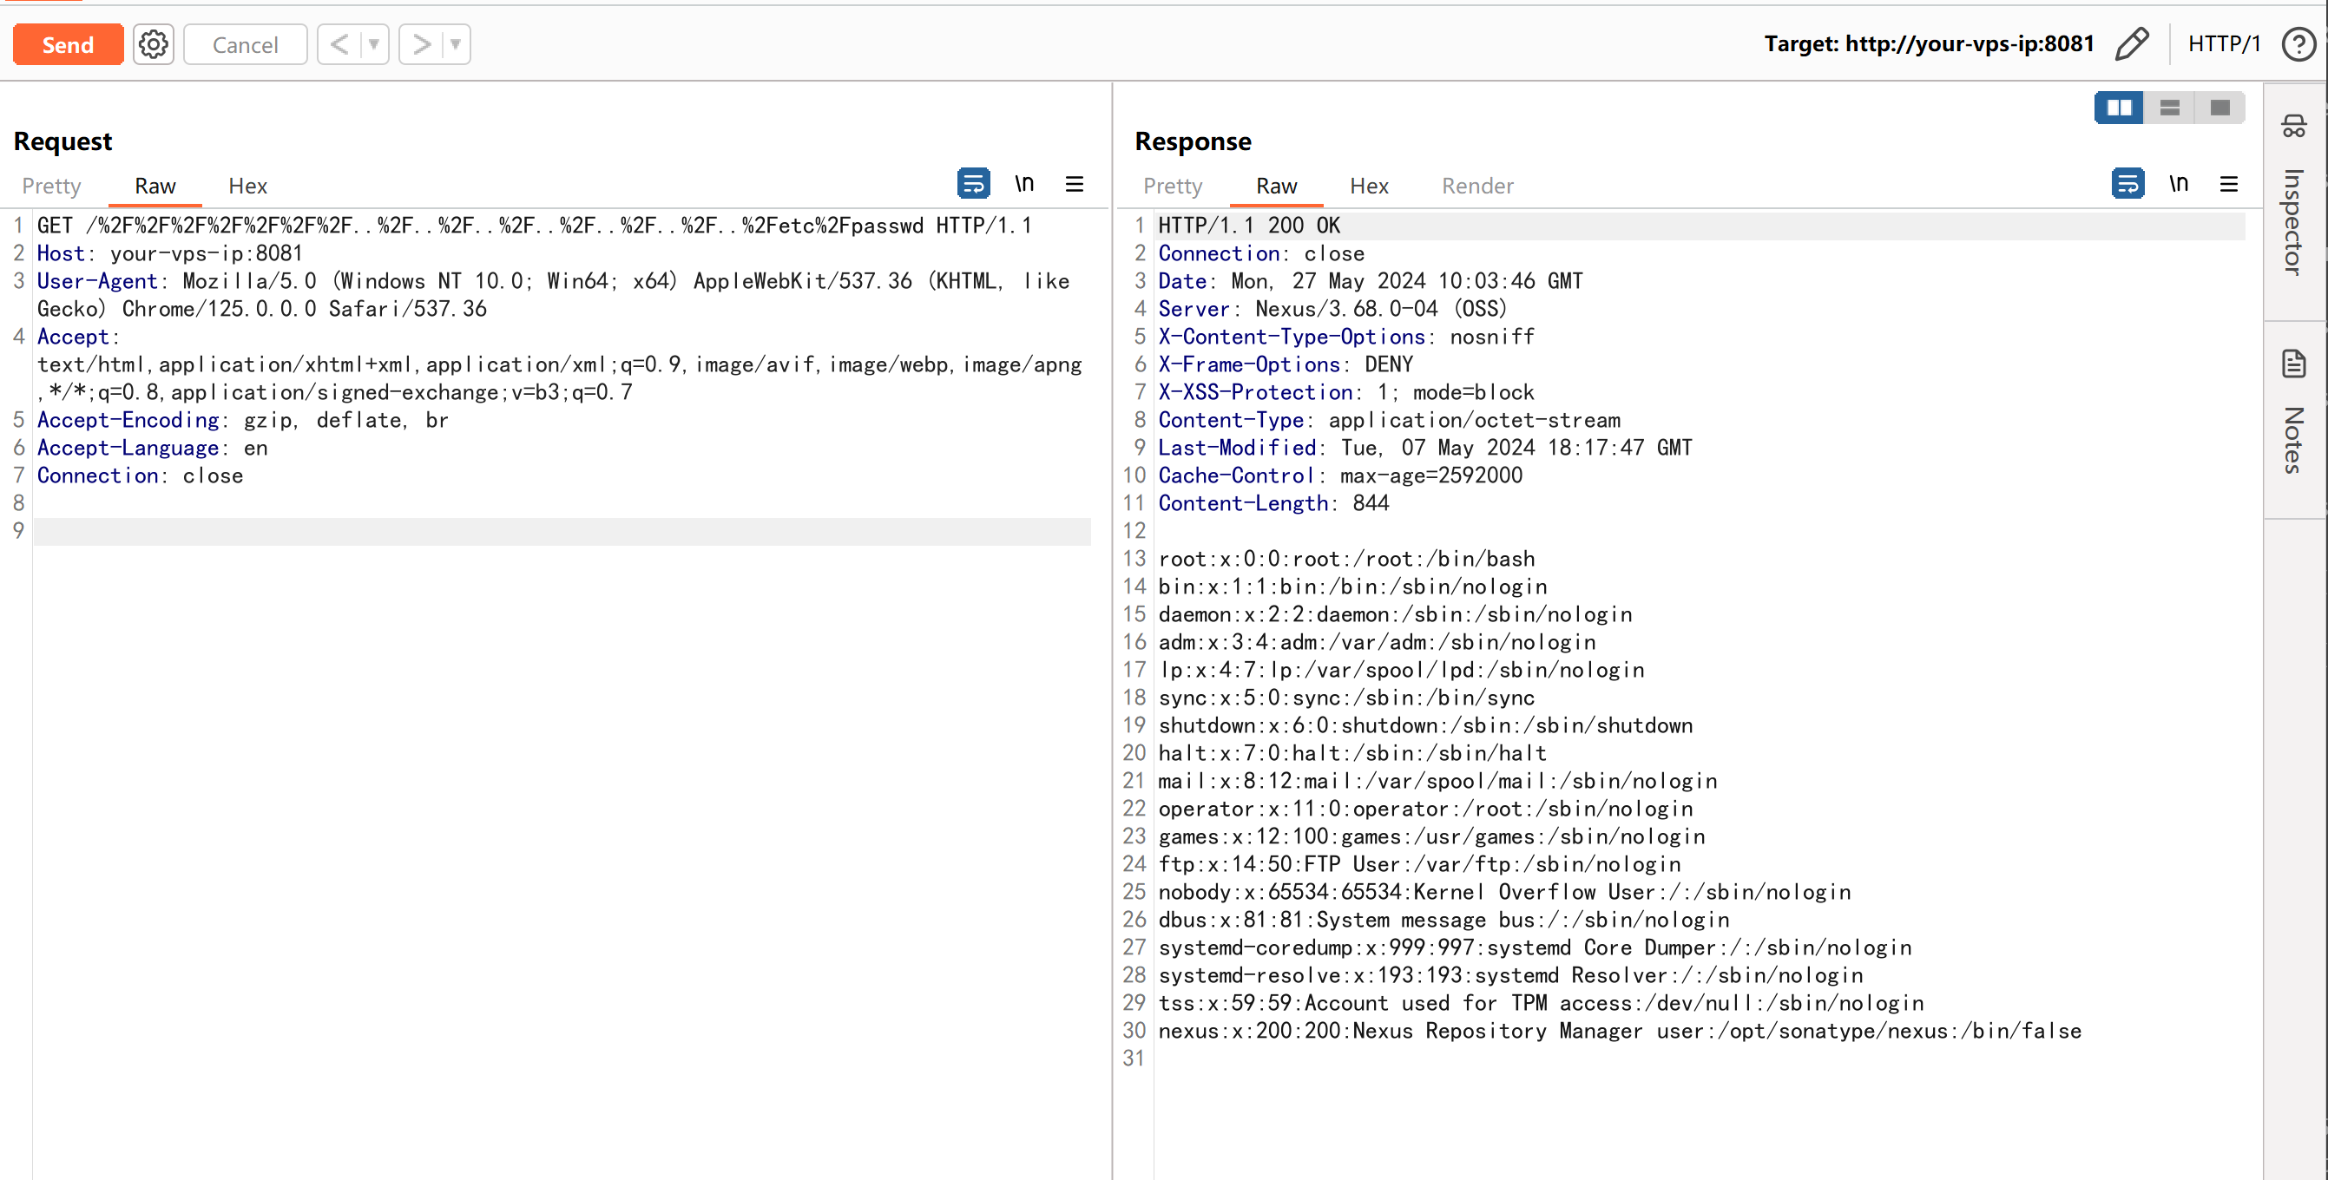Image resolution: width=2328 pixels, height=1180 pixels.
Task: Switch Request view to Hex tab
Action: [247, 185]
